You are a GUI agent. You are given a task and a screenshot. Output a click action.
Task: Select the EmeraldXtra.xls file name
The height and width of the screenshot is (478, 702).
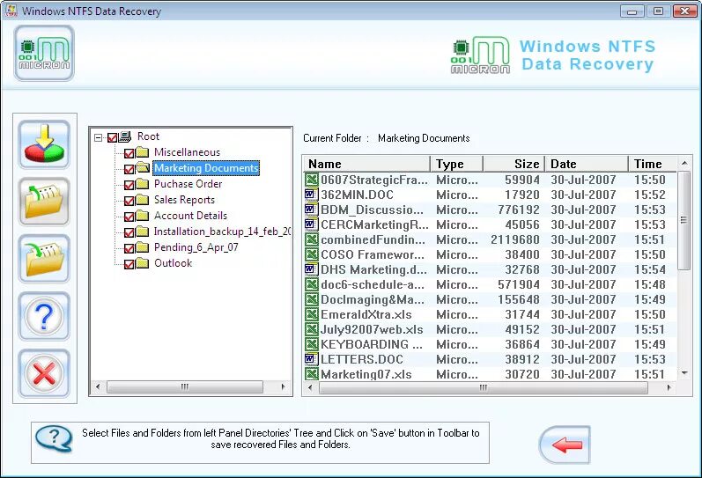[366, 314]
